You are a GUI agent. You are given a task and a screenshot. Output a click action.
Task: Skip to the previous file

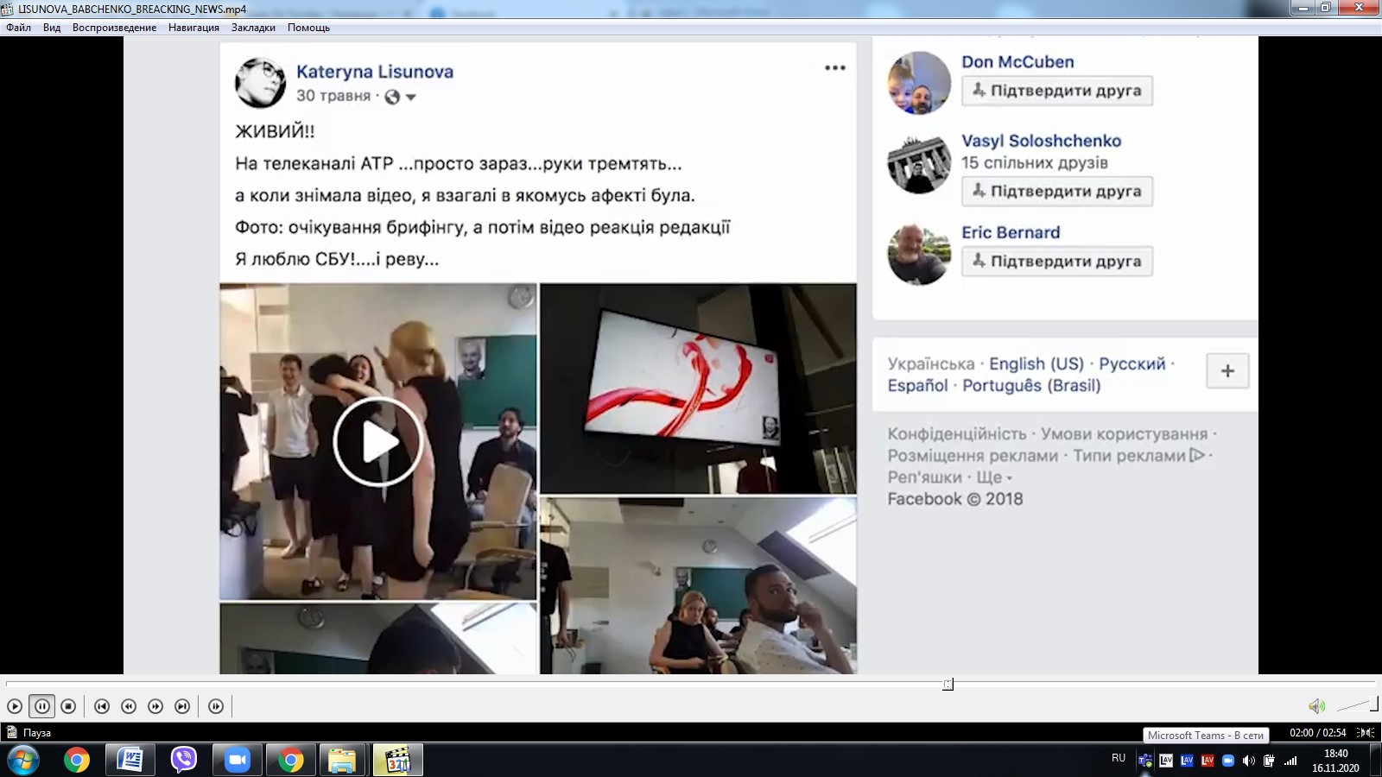click(x=102, y=706)
